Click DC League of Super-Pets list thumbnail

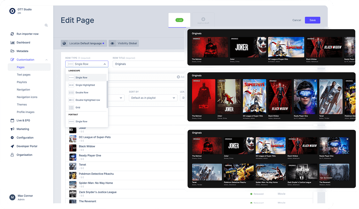73,139
